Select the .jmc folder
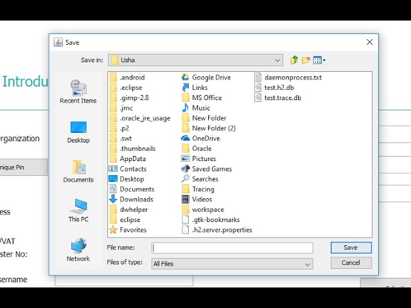The height and width of the screenshot is (308, 411). coord(121,108)
